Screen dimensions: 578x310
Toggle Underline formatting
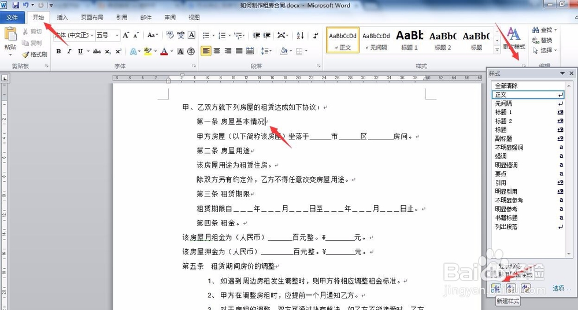pyautogui.click(x=80, y=51)
